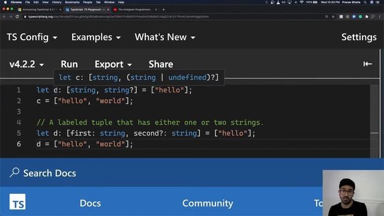Close The Immigrant Programmers tab
Image resolution: width=384 pixels, height=216 pixels.
(156, 10)
